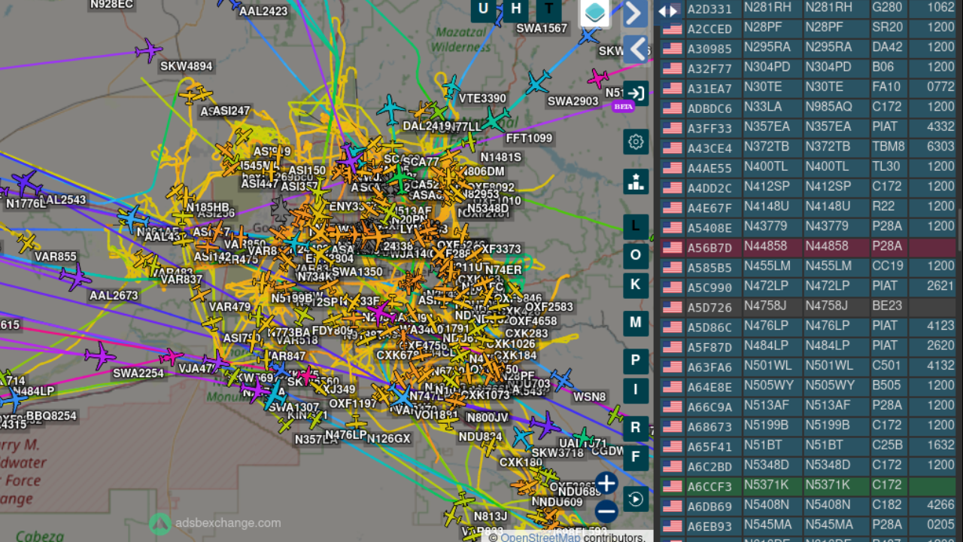The width and height of the screenshot is (963, 542).
Task: Toggle the R map option button
Action: coord(636,428)
